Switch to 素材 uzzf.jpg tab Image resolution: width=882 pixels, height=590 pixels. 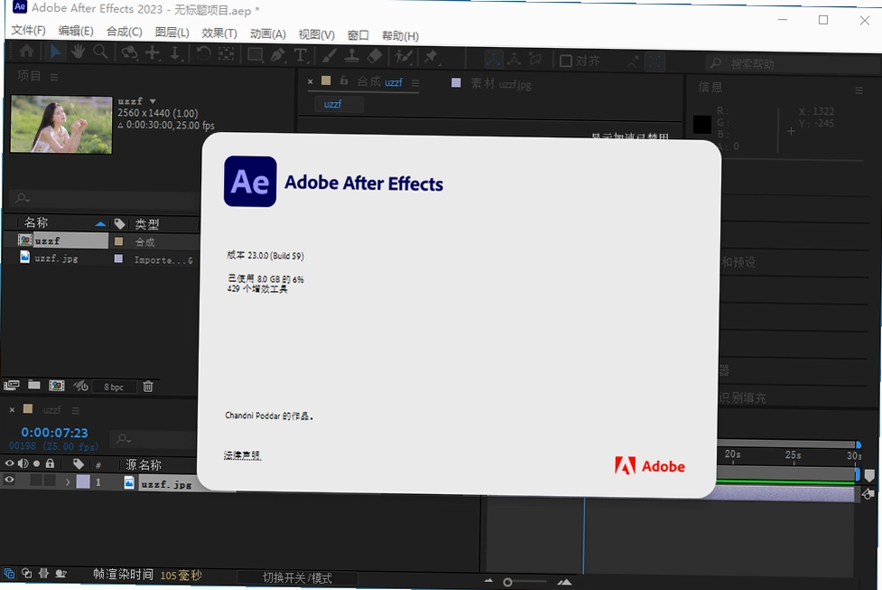pos(501,84)
